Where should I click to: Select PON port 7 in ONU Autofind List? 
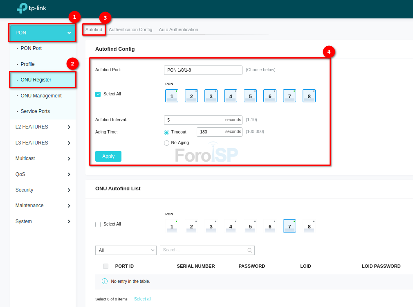pyautogui.click(x=290, y=226)
